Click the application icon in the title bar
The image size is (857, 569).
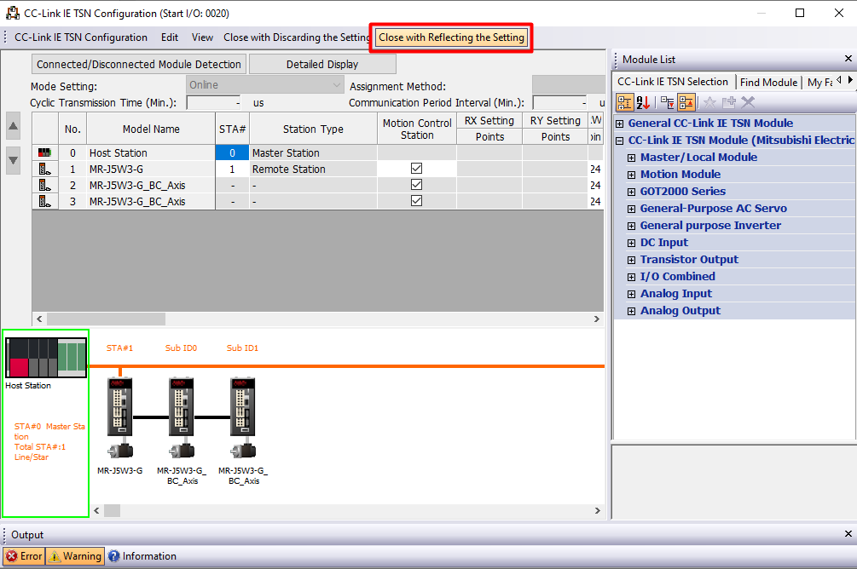tap(12, 13)
